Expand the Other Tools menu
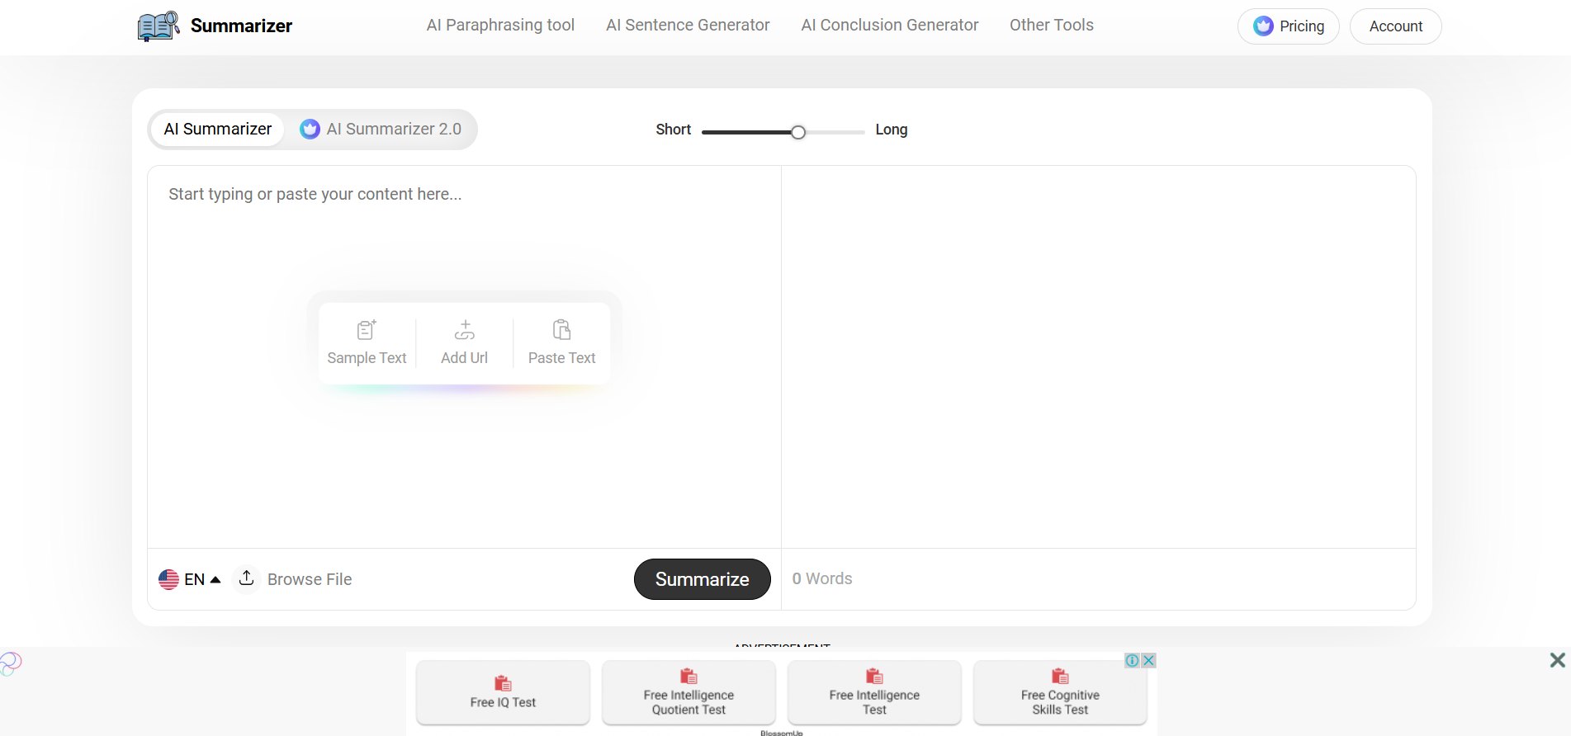1571x736 pixels. (1051, 25)
